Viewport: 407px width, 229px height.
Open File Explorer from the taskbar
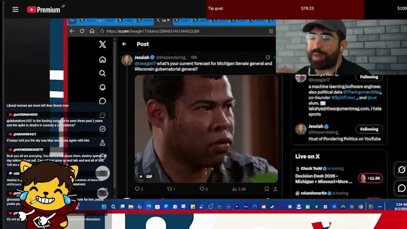[x=131, y=207]
